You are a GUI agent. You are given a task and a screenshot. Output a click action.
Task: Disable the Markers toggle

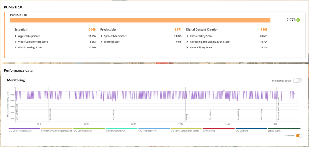coord(299,136)
